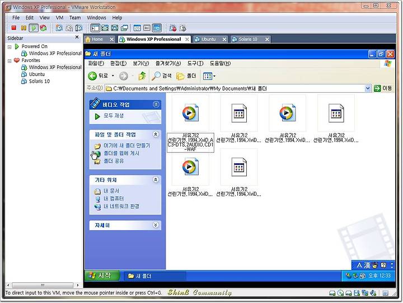The width and height of the screenshot is (403, 303).
Task: Open the VMware File menu
Action: [16, 17]
